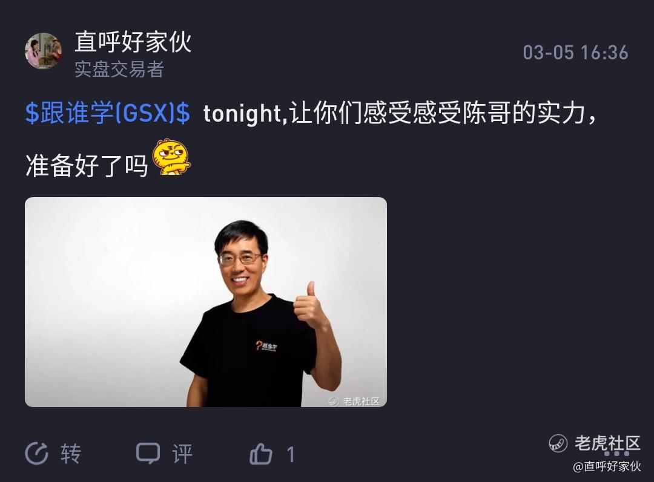The height and width of the screenshot is (482, 654).
Task: Tap the circular arrow repost icon
Action: pyautogui.click(x=37, y=454)
